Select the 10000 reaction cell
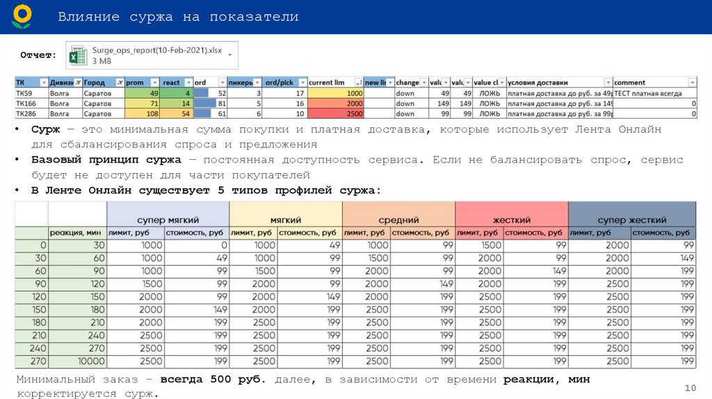The width and height of the screenshot is (712, 399). pos(78,361)
